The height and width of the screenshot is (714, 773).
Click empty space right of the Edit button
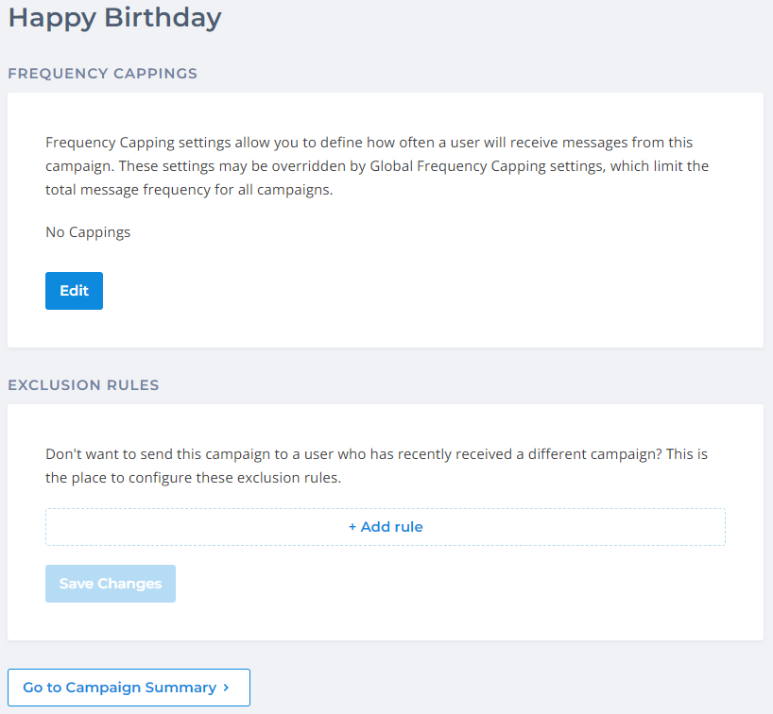(x=378, y=291)
